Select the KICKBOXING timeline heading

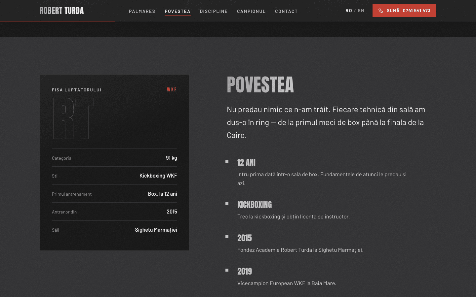pos(255,205)
